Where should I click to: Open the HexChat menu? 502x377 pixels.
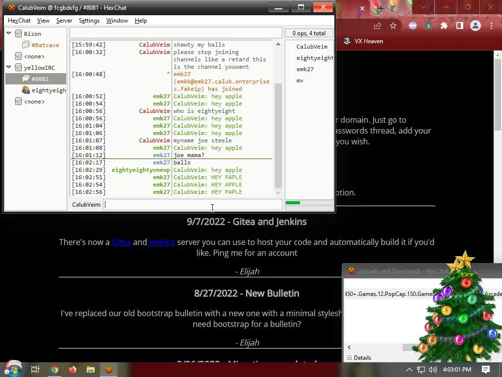(x=19, y=21)
